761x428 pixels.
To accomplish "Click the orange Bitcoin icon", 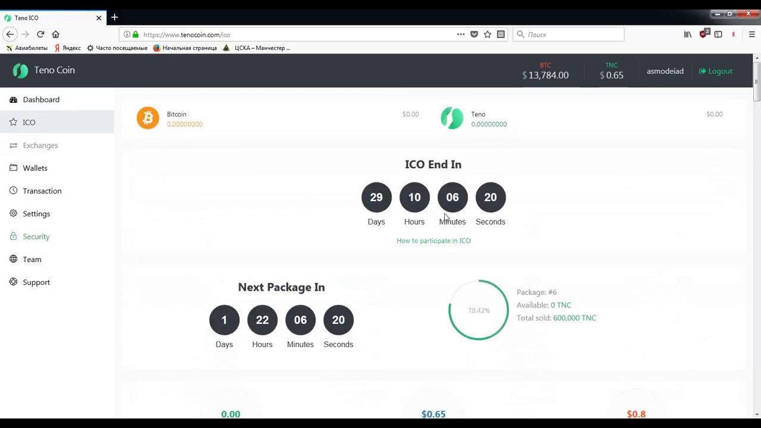I will pos(148,118).
